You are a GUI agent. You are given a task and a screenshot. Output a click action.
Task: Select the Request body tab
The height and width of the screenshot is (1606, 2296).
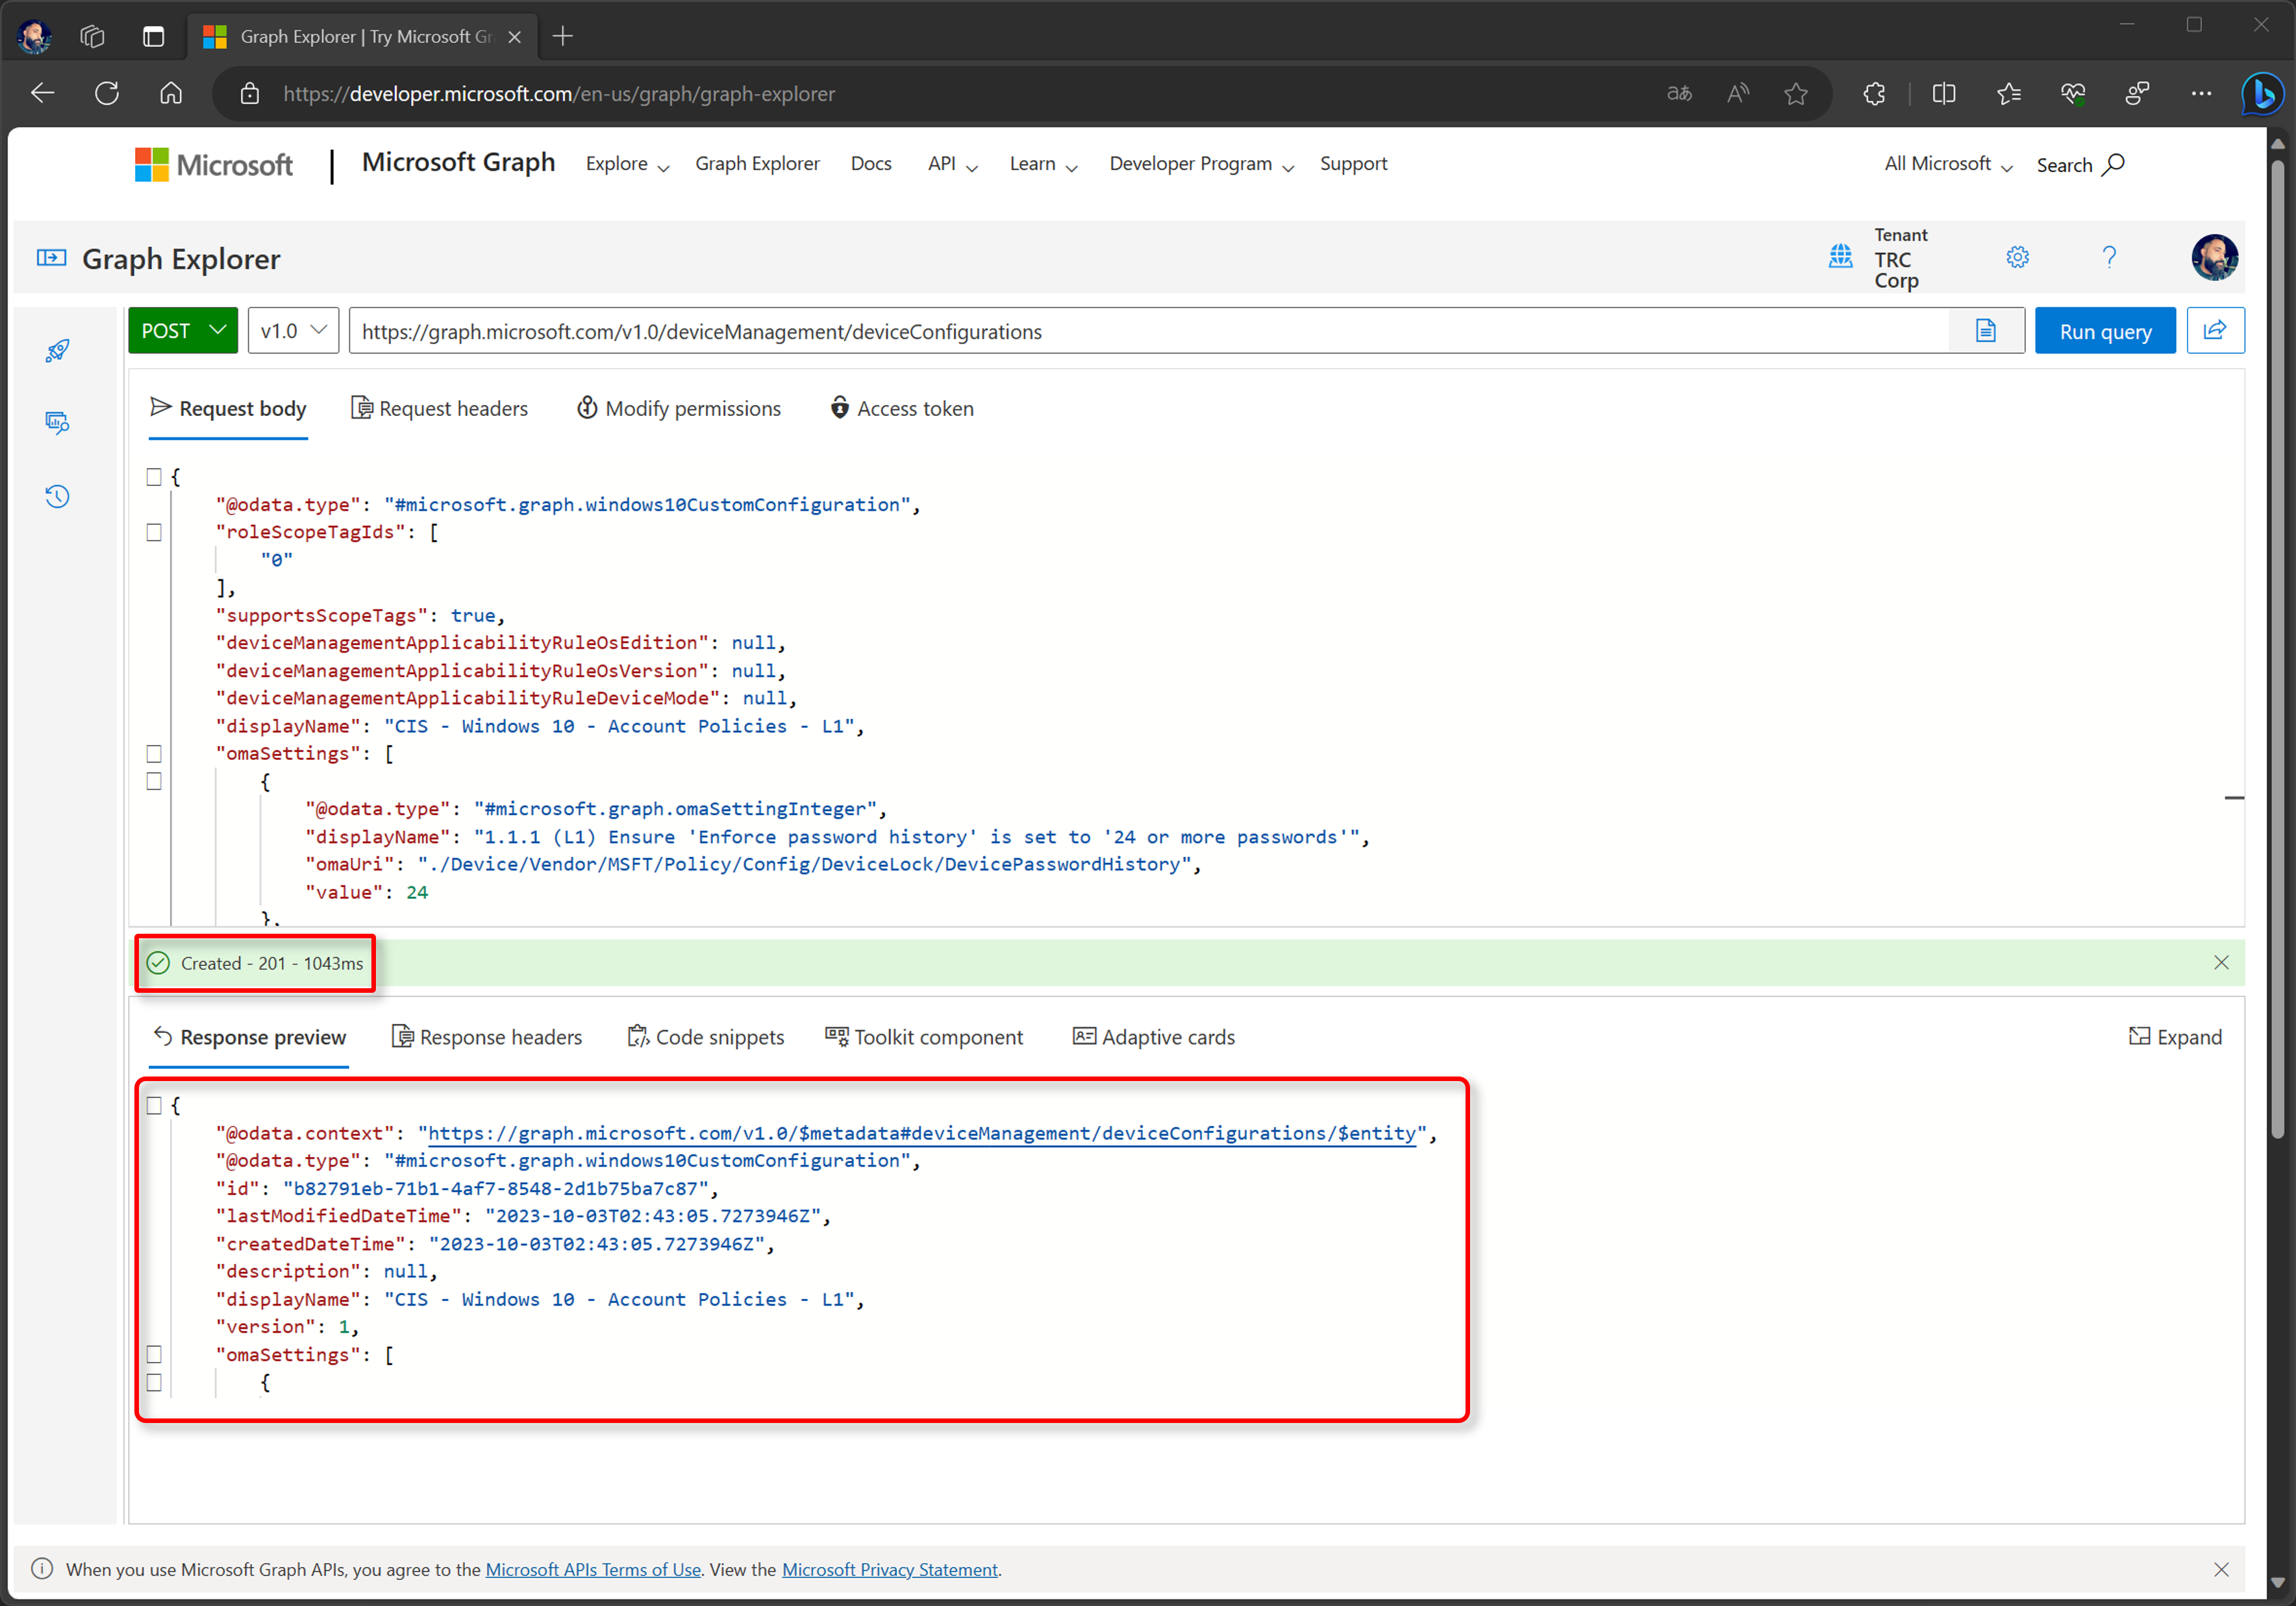click(x=228, y=409)
